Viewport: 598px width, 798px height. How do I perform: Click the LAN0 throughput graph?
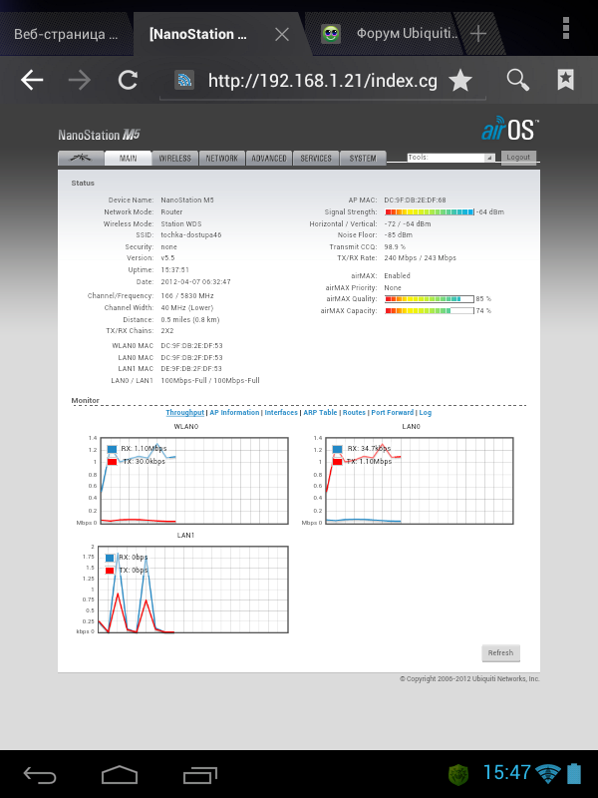click(420, 481)
